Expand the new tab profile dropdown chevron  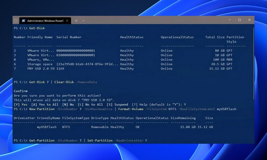[83, 20]
